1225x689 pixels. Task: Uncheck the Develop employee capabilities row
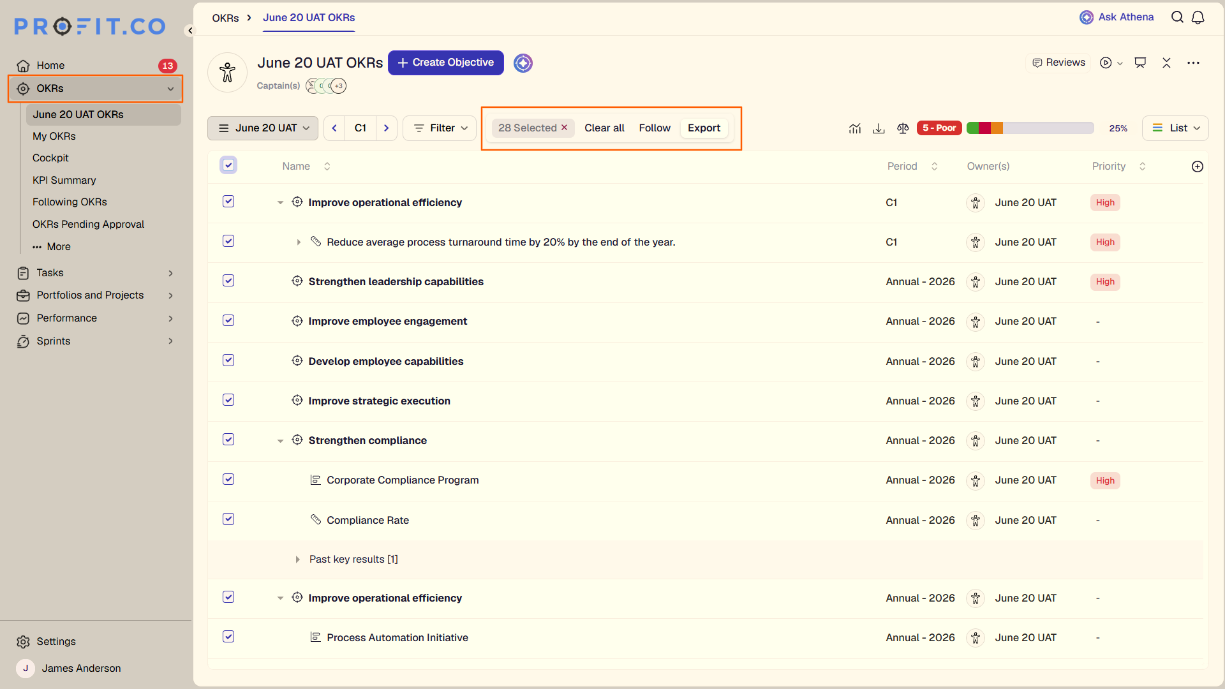[x=228, y=360]
